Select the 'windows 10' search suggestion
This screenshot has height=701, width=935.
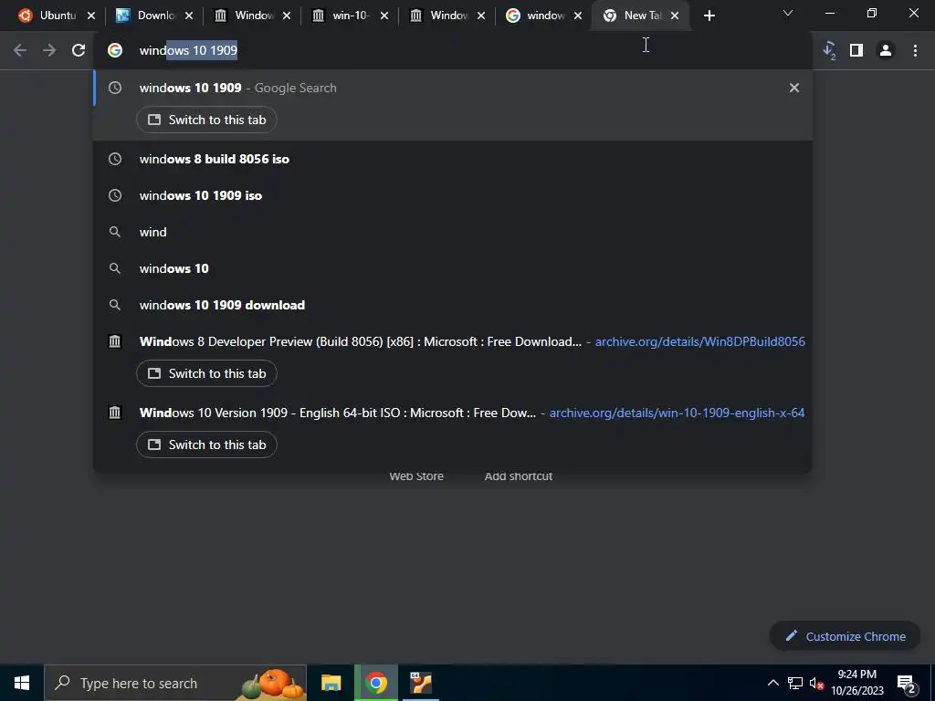click(453, 269)
